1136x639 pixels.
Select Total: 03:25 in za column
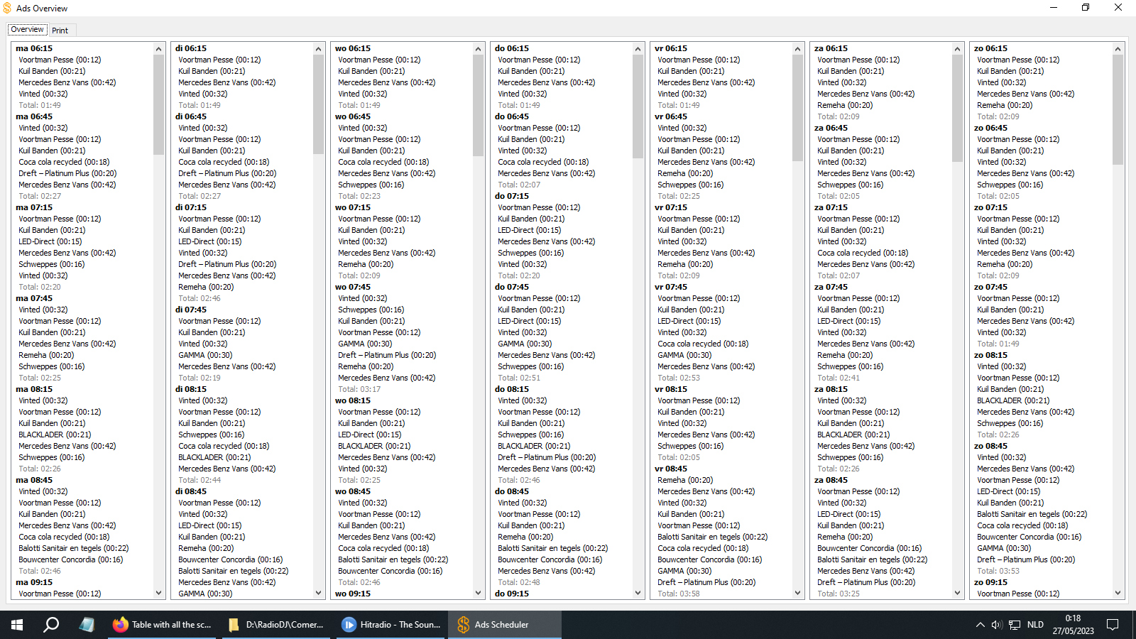839,594
